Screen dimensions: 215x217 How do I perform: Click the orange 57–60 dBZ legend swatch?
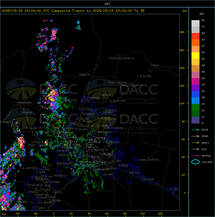pyautogui.click(x=195, y=43)
